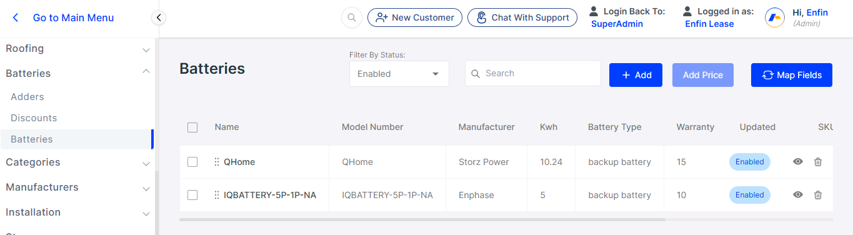Expand the Manufacturers sidebar section
Screen dimensions: 853x235
[77, 187]
